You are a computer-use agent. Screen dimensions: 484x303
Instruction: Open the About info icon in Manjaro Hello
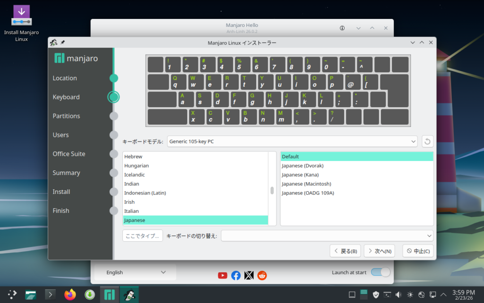342,28
